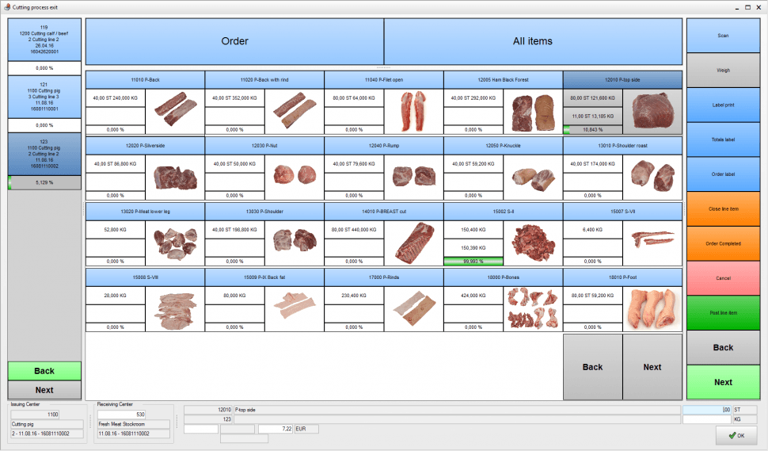
Task: Switch to the All items tab
Action: point(533,41)
